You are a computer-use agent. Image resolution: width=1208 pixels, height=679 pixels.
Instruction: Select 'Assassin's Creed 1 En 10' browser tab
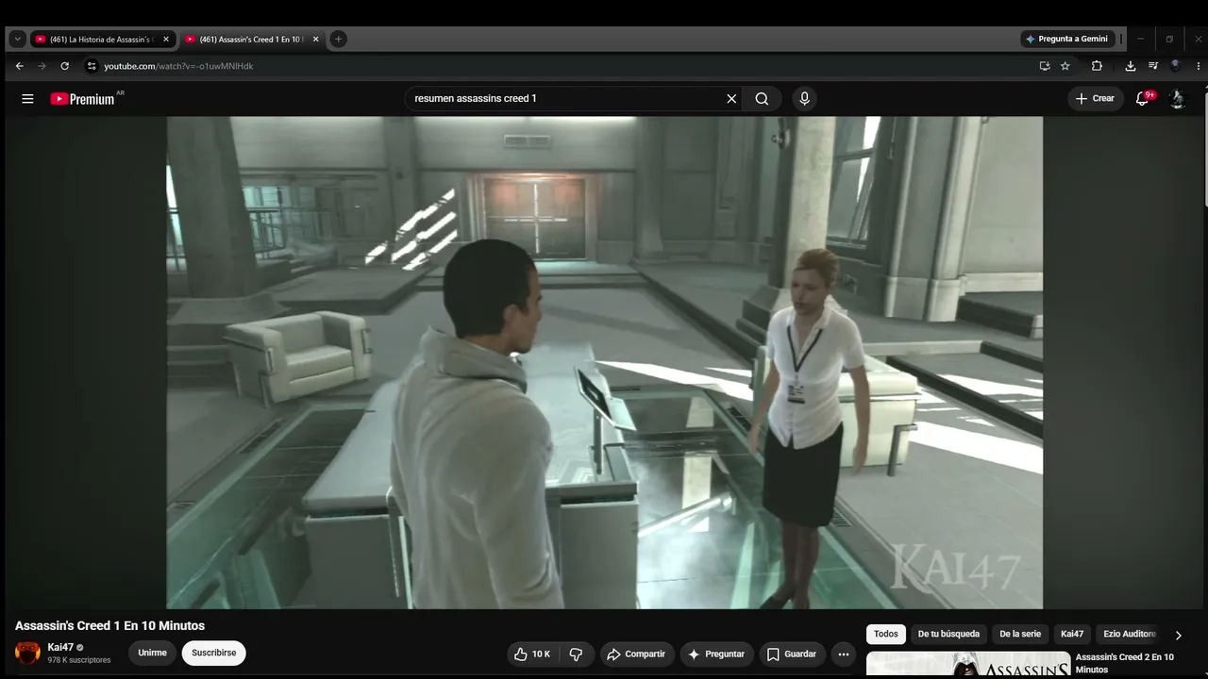click(253, 39)
